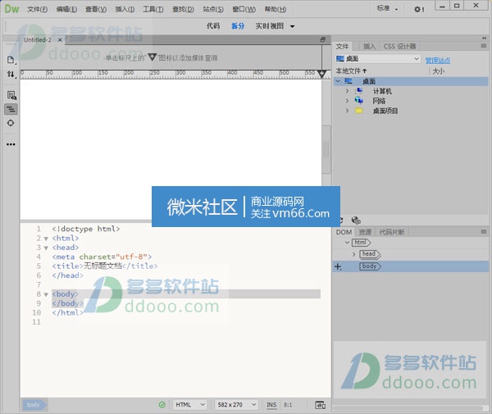
Task: Switch to 拆分 (Split) view
Action: click(x=238, y=26)
